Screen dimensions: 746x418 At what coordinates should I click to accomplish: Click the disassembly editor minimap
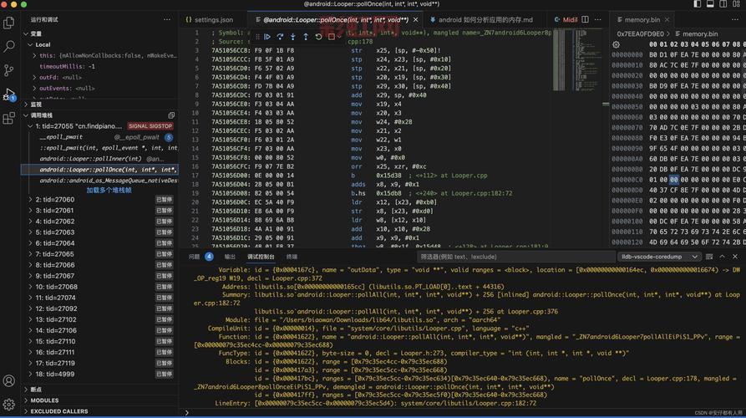576,59
